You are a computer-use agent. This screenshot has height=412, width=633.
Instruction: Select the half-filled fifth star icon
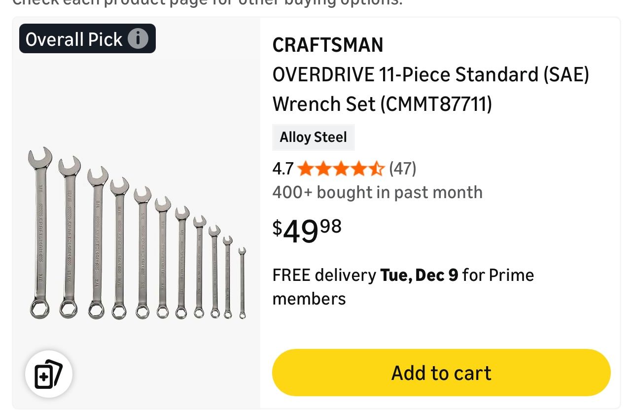377,168
